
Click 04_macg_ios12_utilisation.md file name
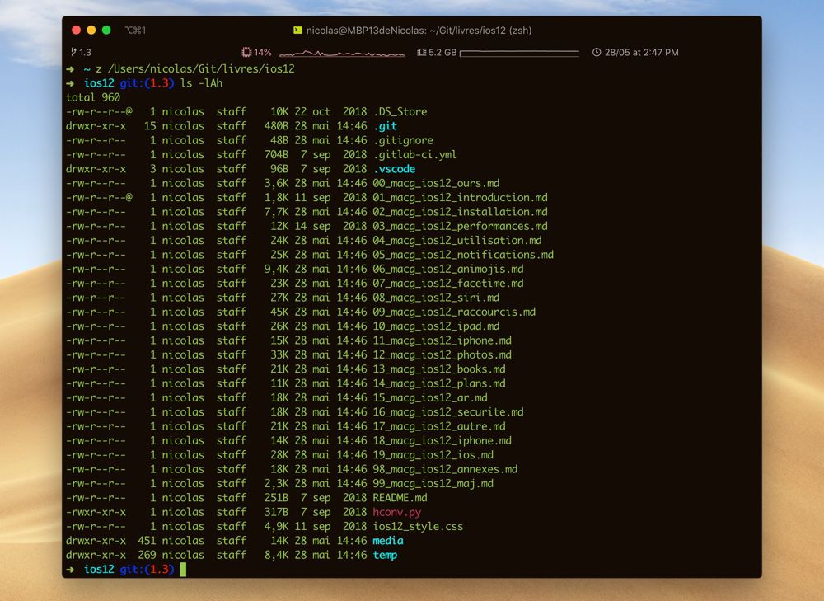(x=457, y=240)
